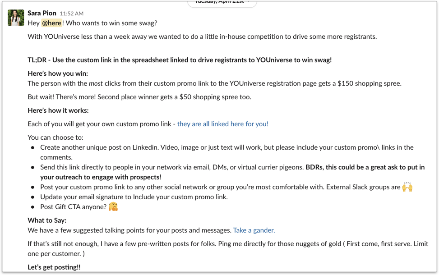
Task: Click the raised hands emoji
Action: [407, 187]
